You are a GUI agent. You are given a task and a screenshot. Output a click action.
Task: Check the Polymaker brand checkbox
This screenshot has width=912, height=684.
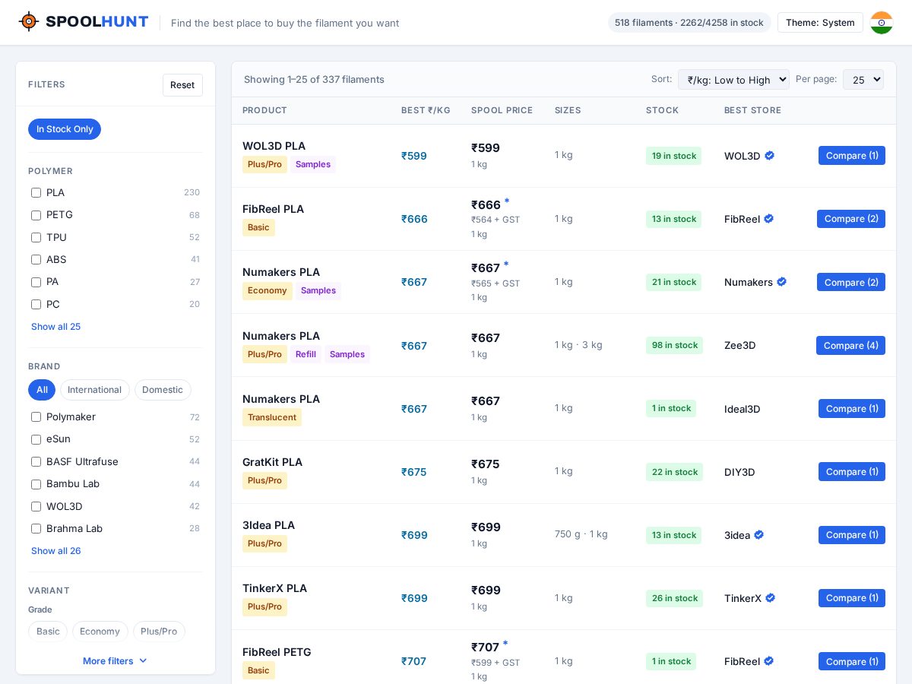(36, 417)
